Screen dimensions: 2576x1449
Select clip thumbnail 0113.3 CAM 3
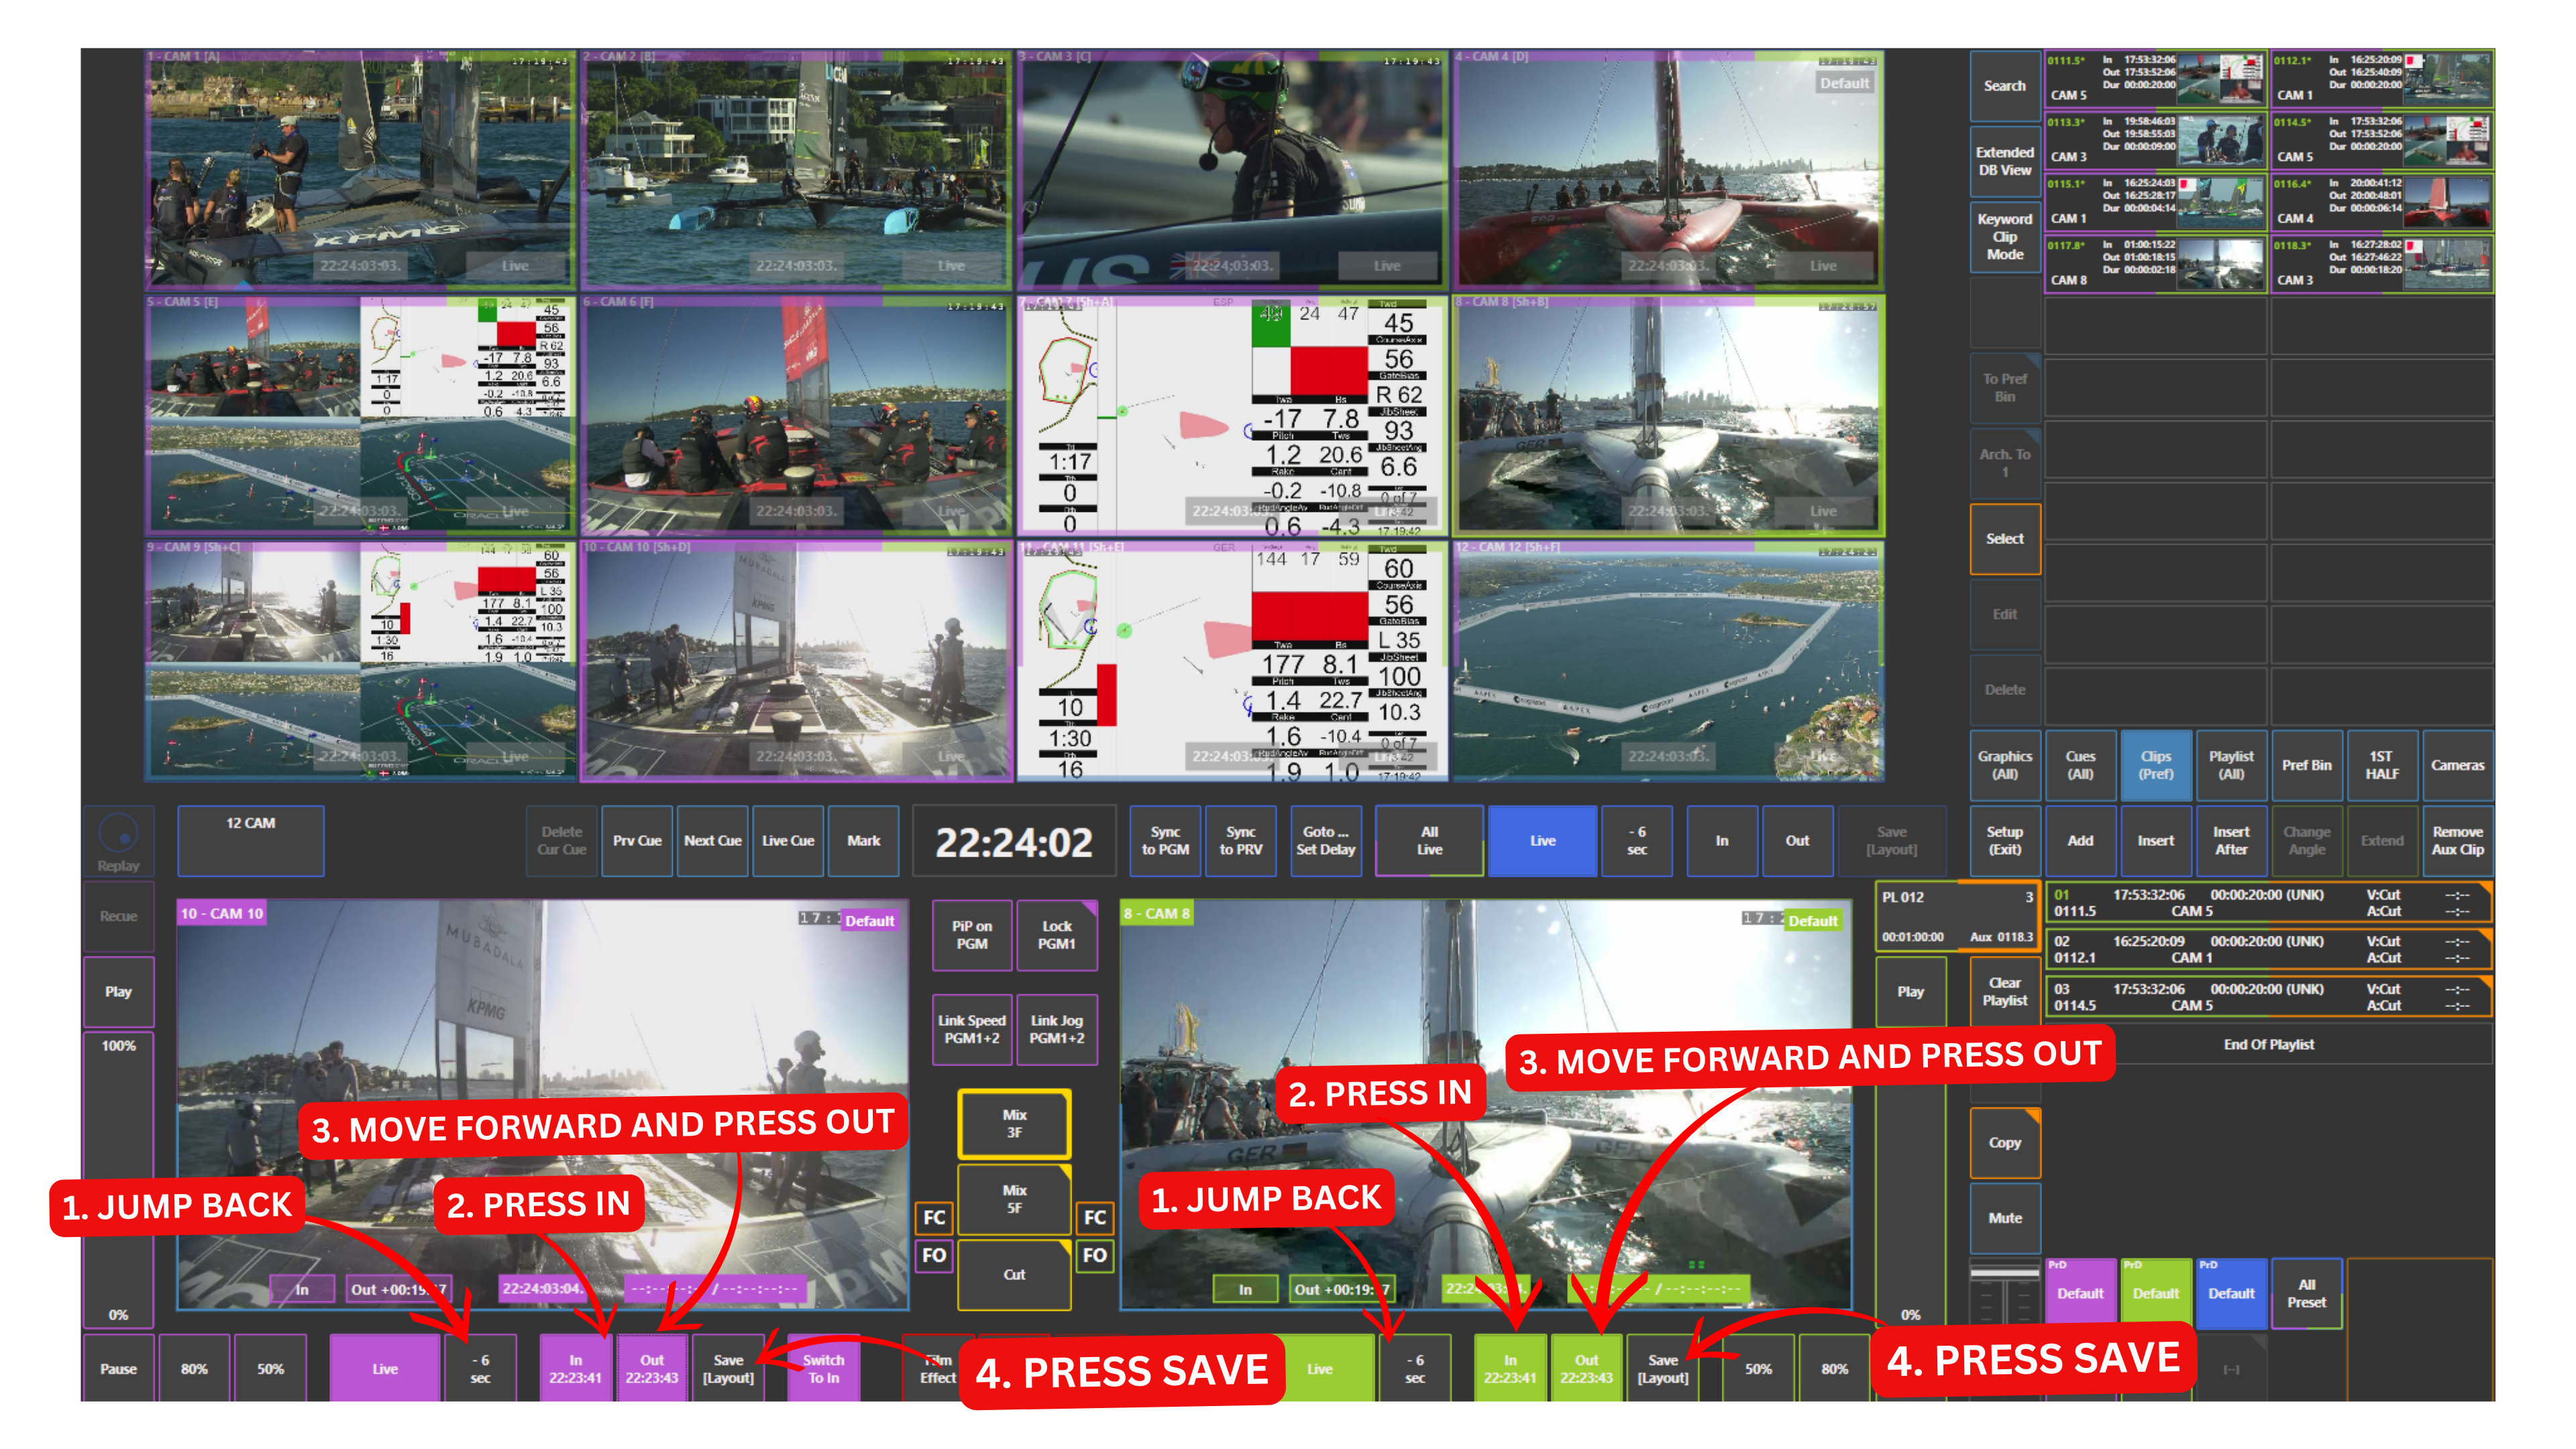click(2155, 141)
